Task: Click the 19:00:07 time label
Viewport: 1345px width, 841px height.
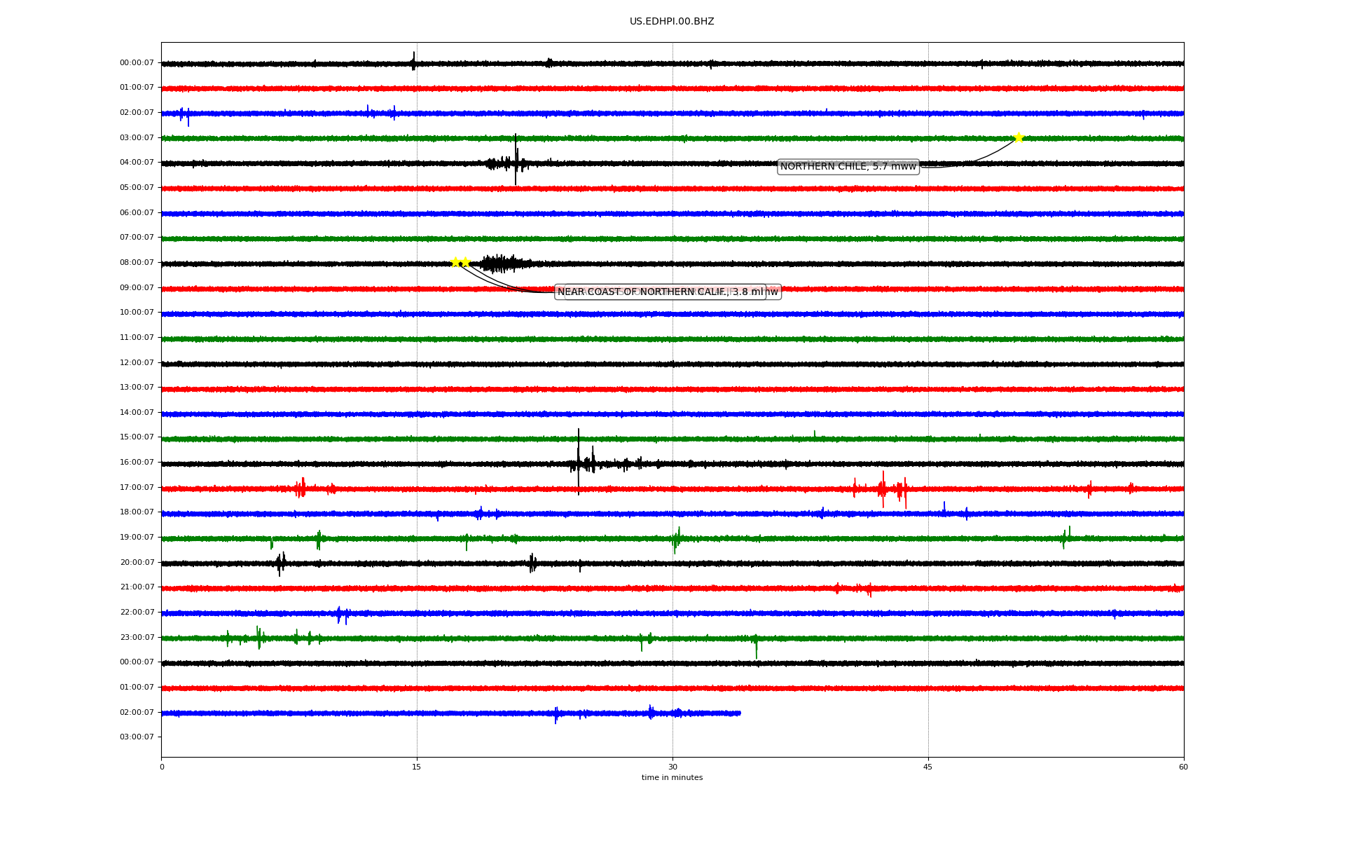Action: click(x=137, y=538)
